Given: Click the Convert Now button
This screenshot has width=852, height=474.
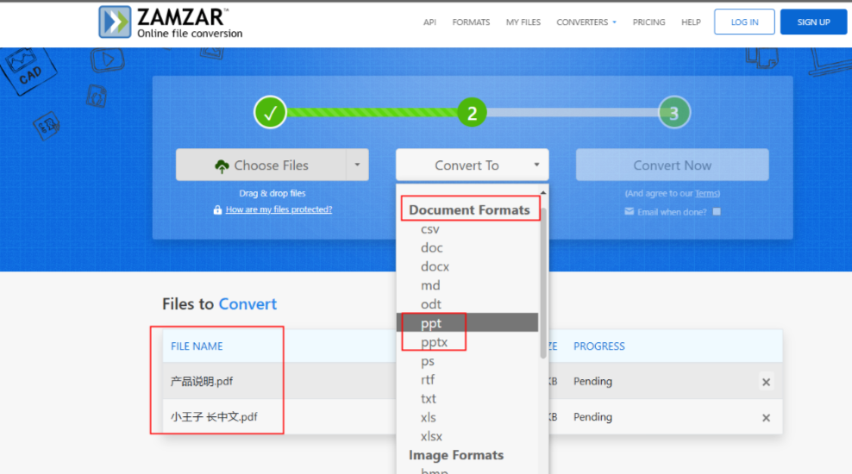Looking at the screenshot, I should click(672, 165).
